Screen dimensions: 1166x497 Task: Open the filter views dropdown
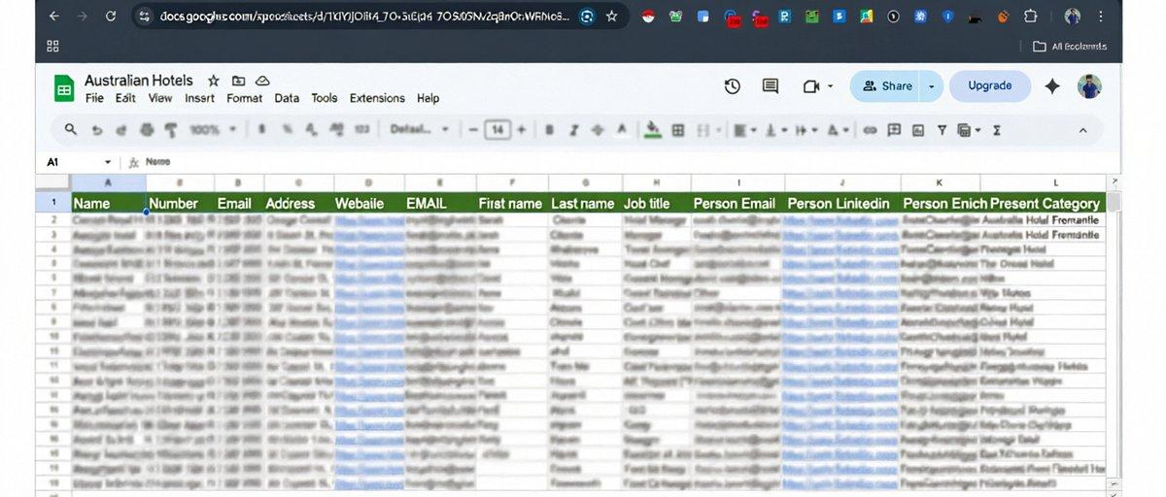tap(969, 130)
